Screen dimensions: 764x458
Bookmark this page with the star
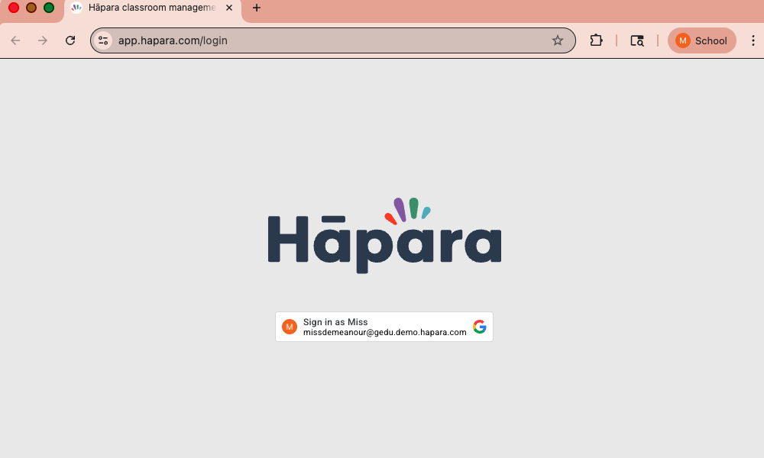coord(558,40)
